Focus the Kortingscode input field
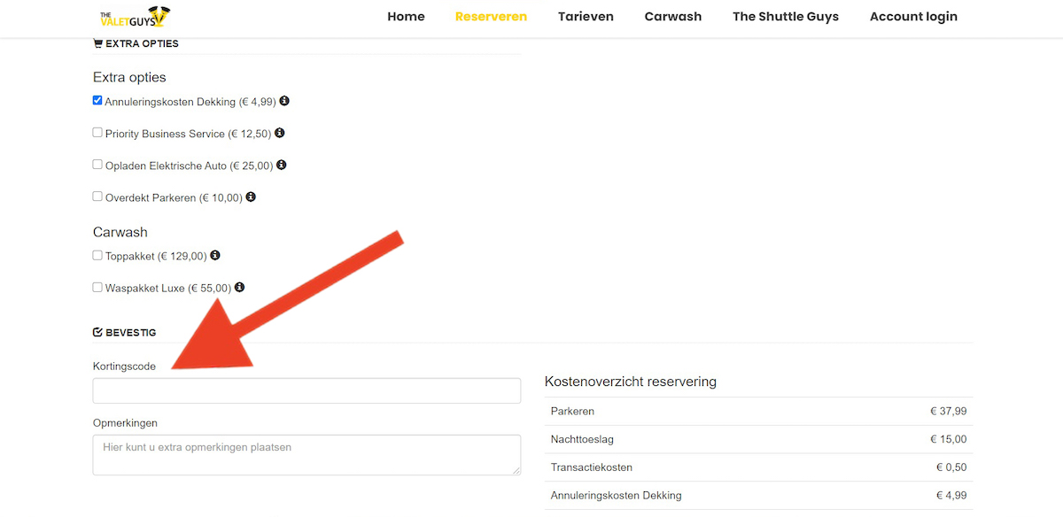 point(306,391)
